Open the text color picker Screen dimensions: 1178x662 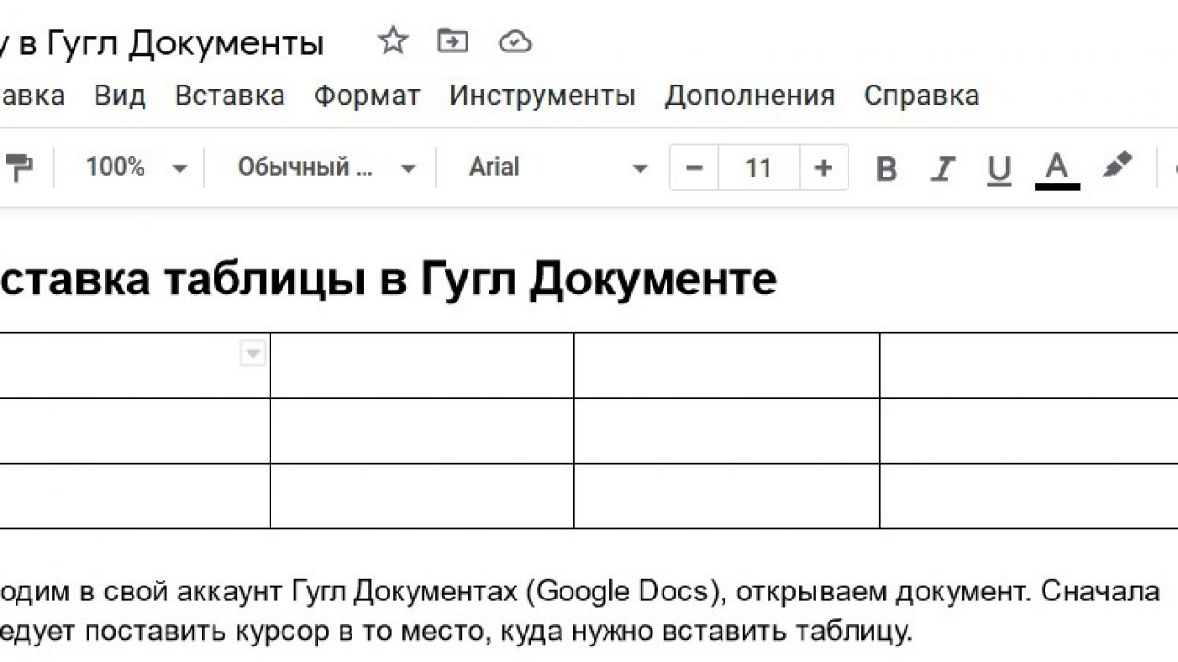tap(1057, 170)
